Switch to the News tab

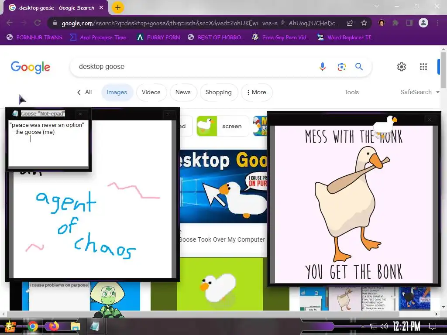183,92
